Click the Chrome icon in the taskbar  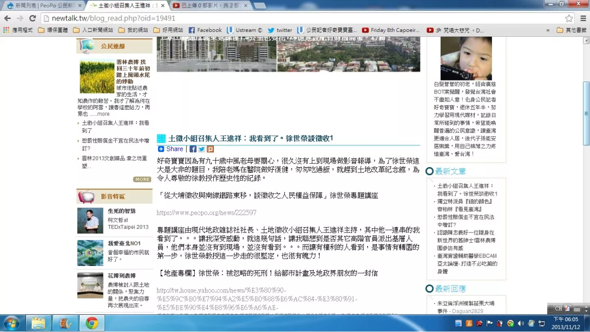tap(91, 323)
